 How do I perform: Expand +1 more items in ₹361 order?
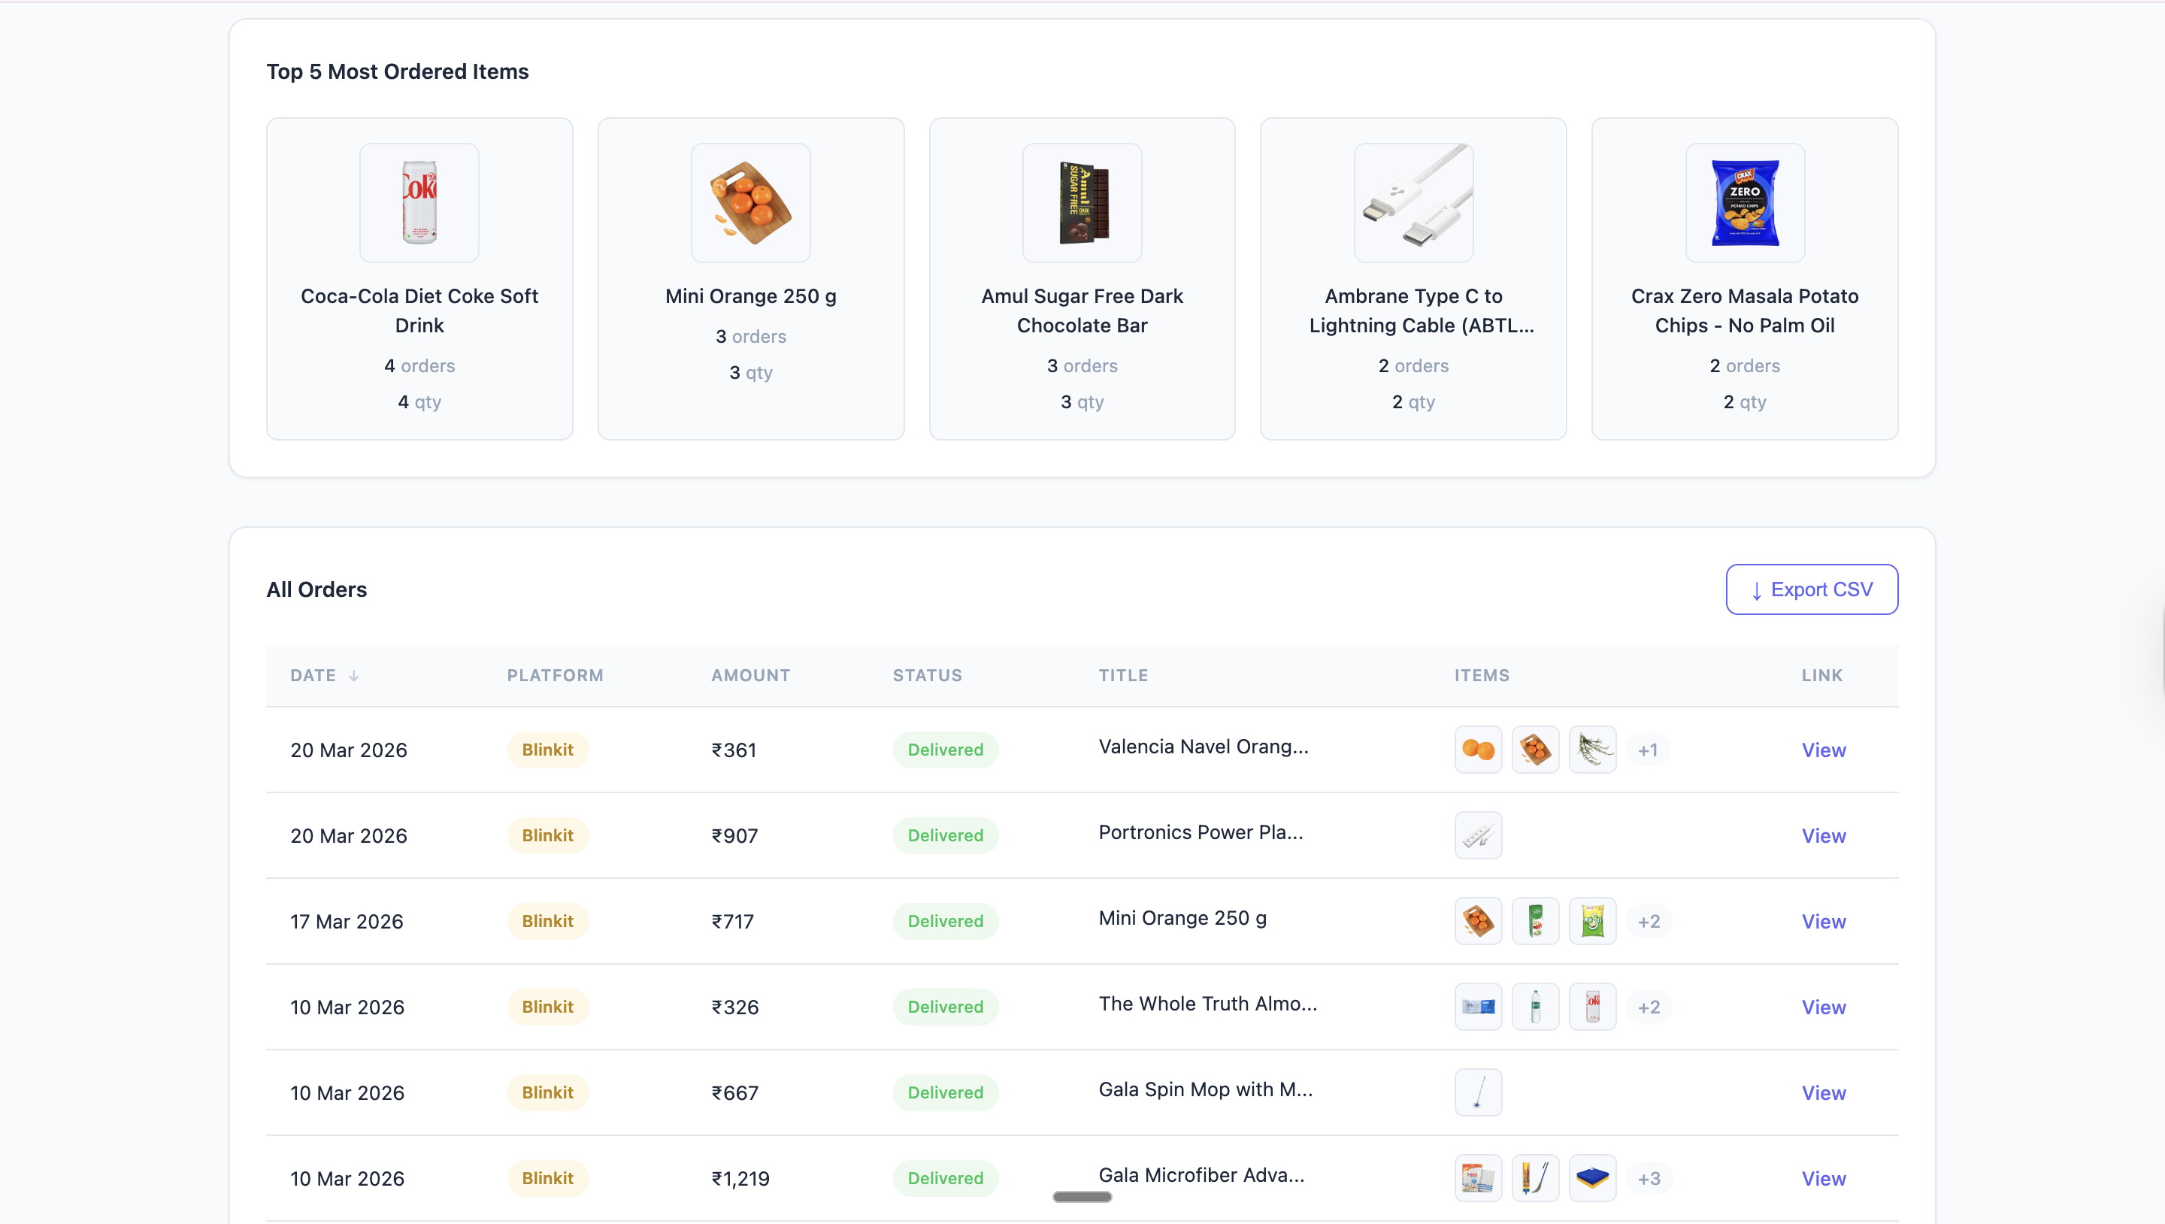1647,750
